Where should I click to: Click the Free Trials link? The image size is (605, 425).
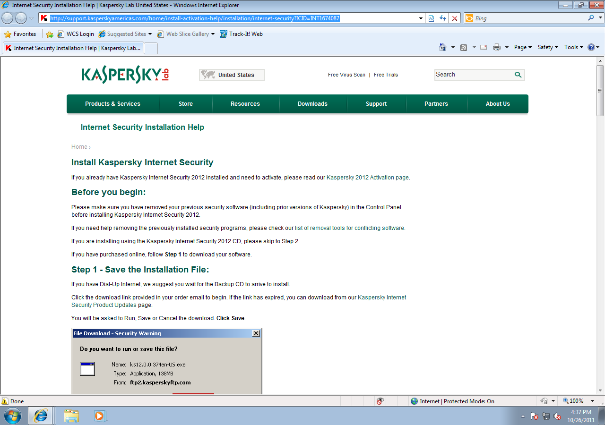(x=386, y=75)
